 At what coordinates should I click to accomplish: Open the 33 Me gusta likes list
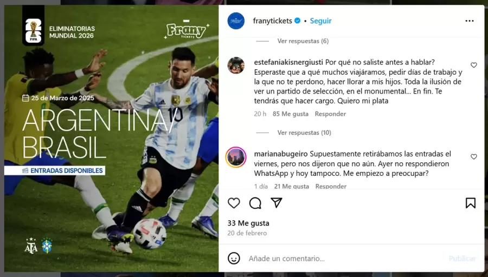tap(248, 223)
